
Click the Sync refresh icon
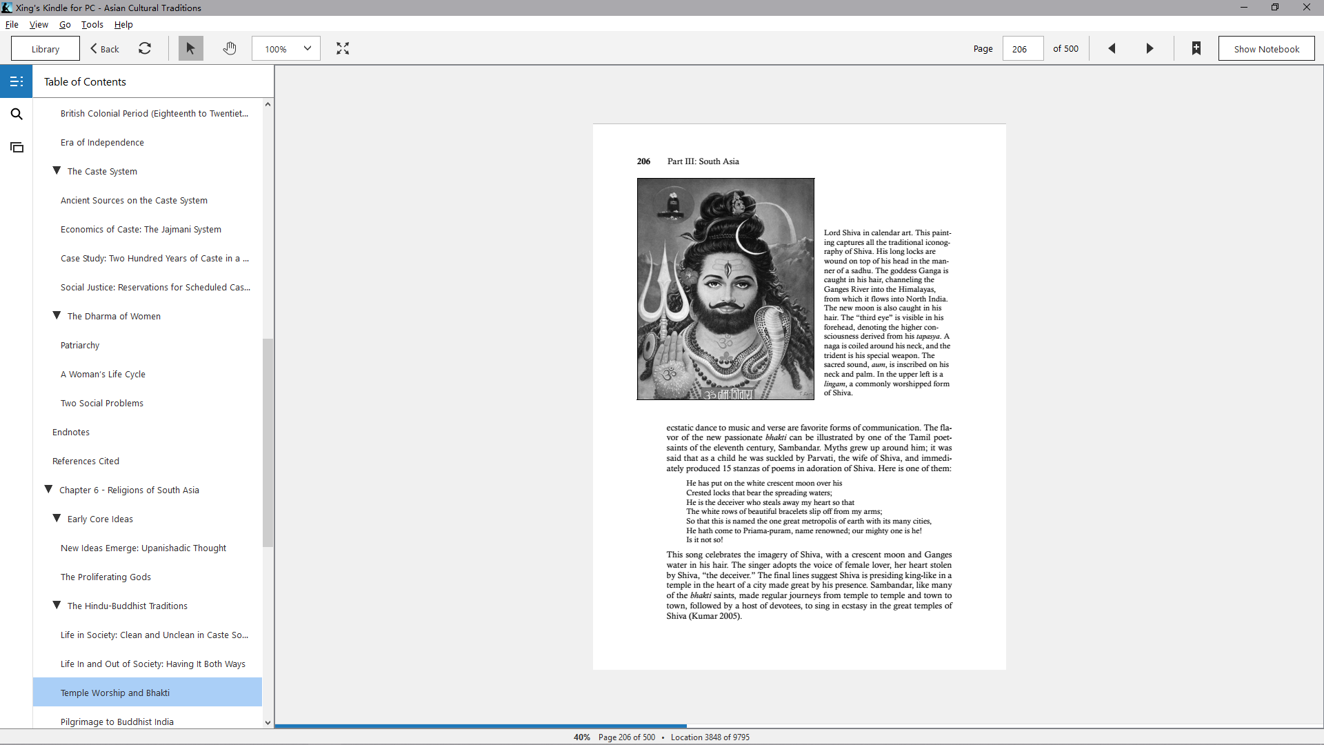point(145,48)
